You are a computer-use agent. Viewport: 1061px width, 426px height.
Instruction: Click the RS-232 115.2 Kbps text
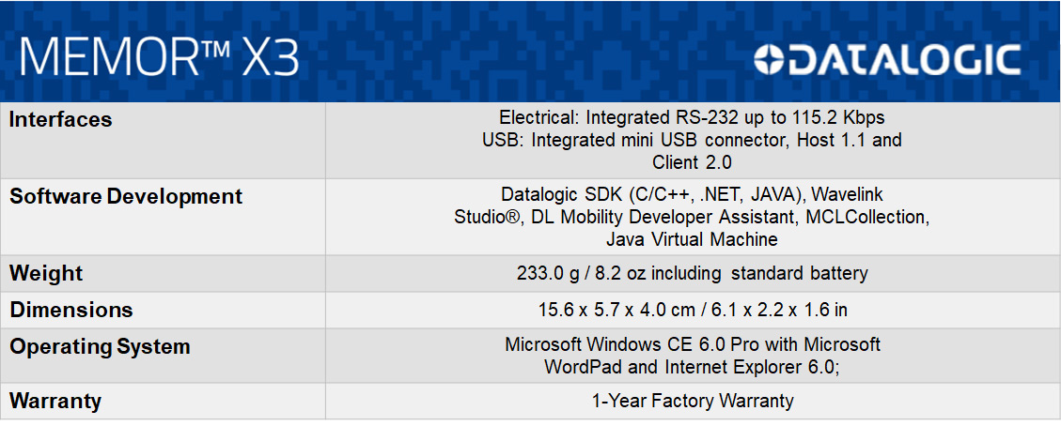click(693, 117)
